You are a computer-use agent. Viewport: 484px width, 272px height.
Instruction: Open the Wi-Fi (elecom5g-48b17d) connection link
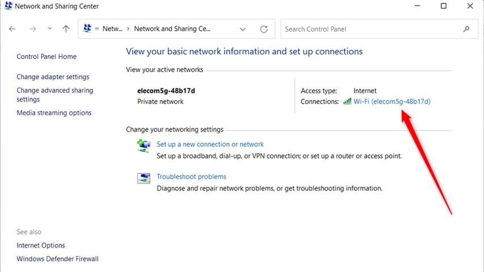(x=392, y=101)
